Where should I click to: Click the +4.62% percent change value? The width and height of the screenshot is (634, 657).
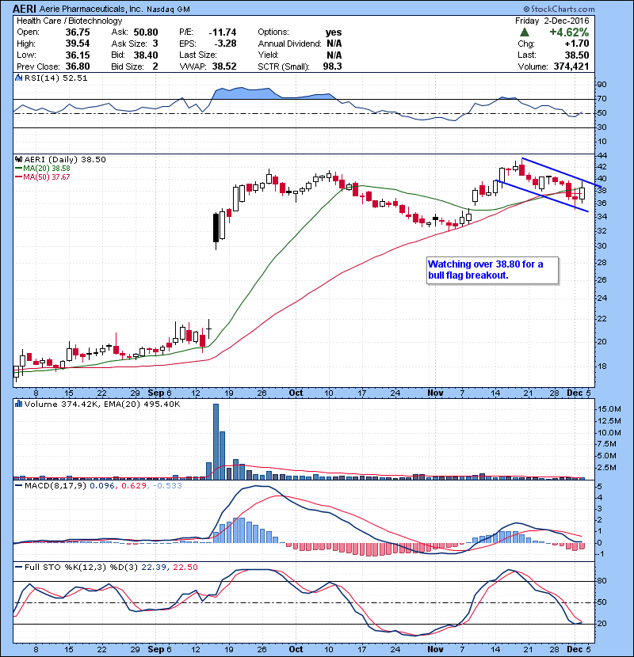(569, 32)
